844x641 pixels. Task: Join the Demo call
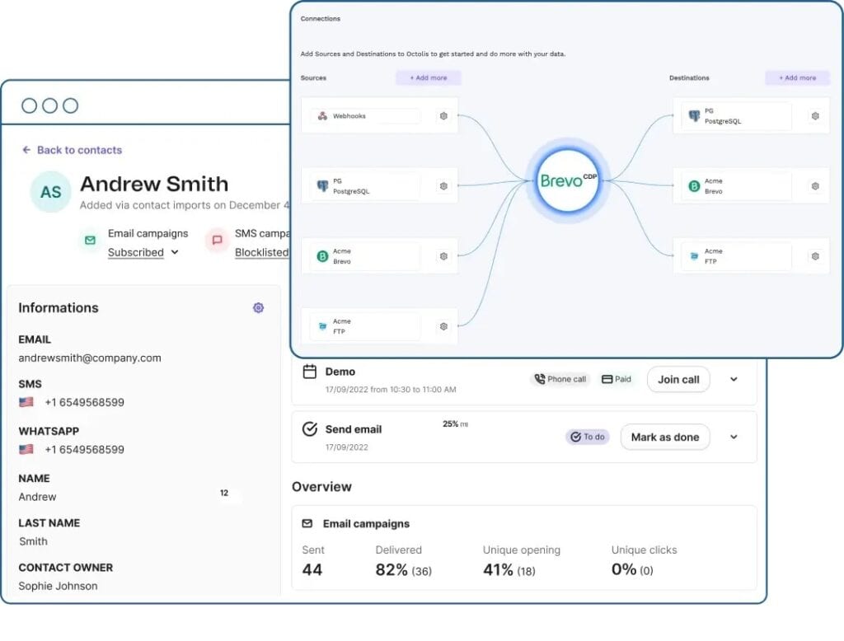coord(678,380)
